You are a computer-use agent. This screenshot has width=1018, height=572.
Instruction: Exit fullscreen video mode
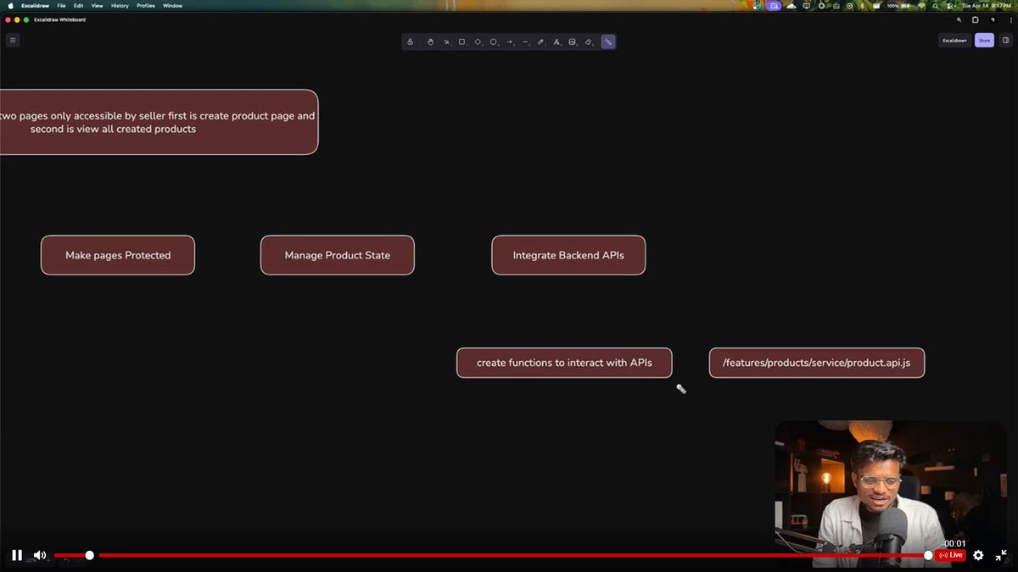pos(1001,555)
